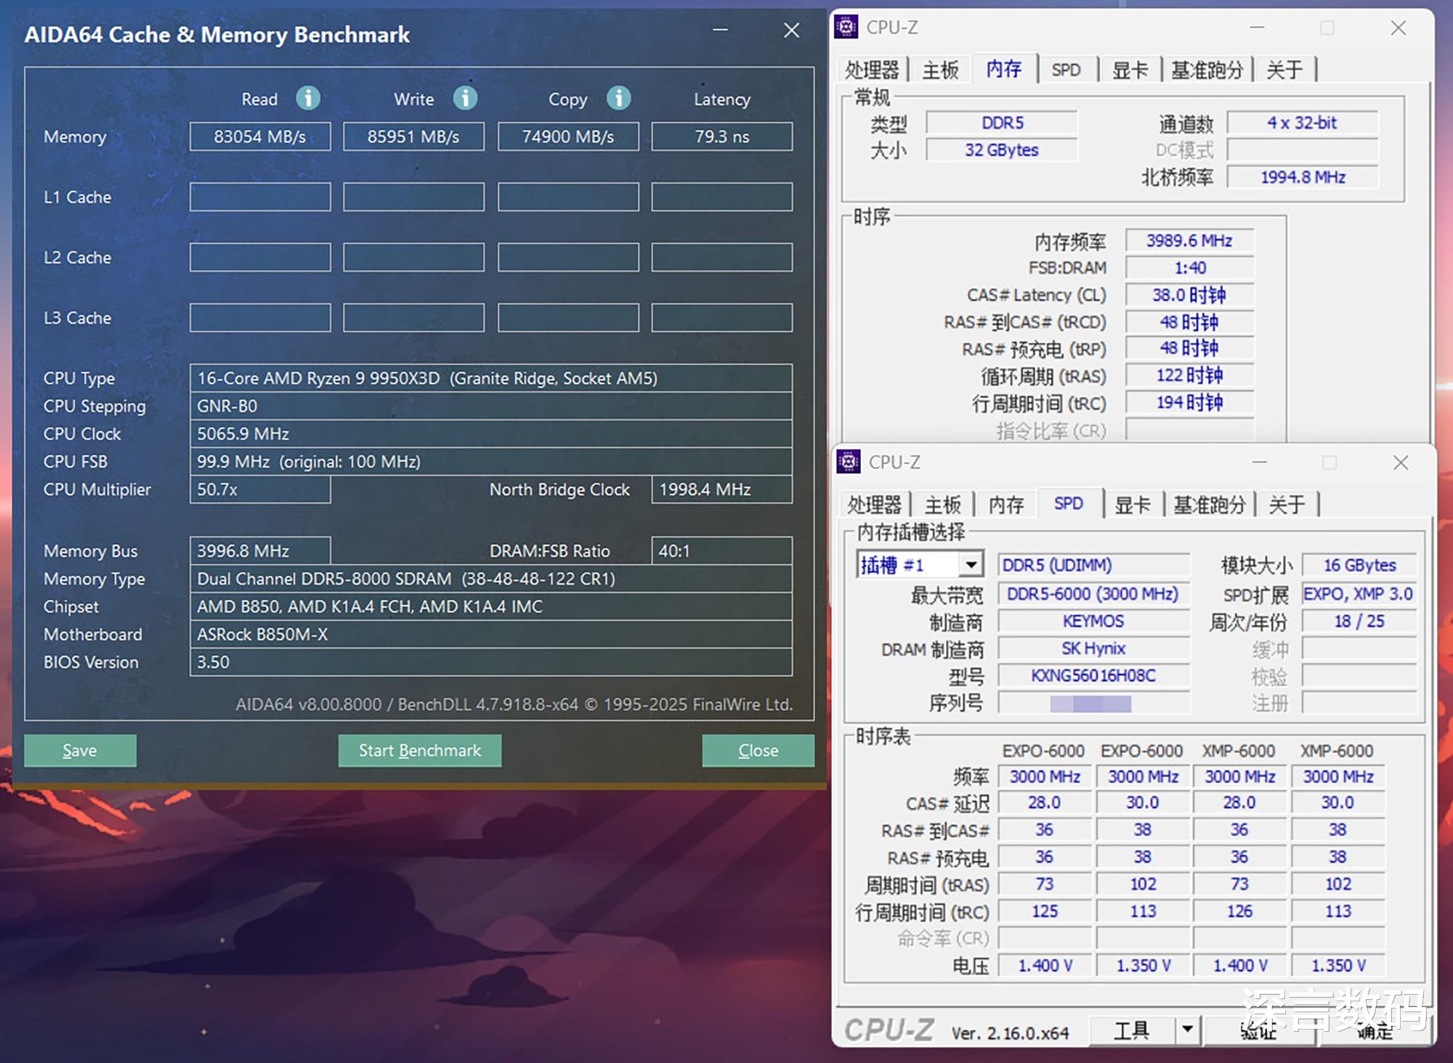This screenshot has height=1063, width=1453.
Task: Click the Copy info icon
Action: point(619,98)
